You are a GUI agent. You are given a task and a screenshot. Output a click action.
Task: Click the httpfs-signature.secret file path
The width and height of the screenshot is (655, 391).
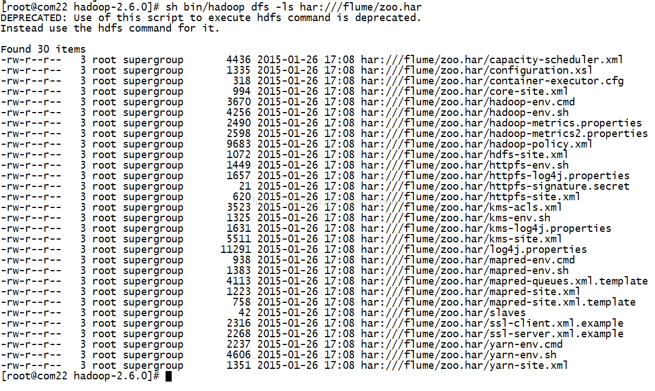coord(496,186)
